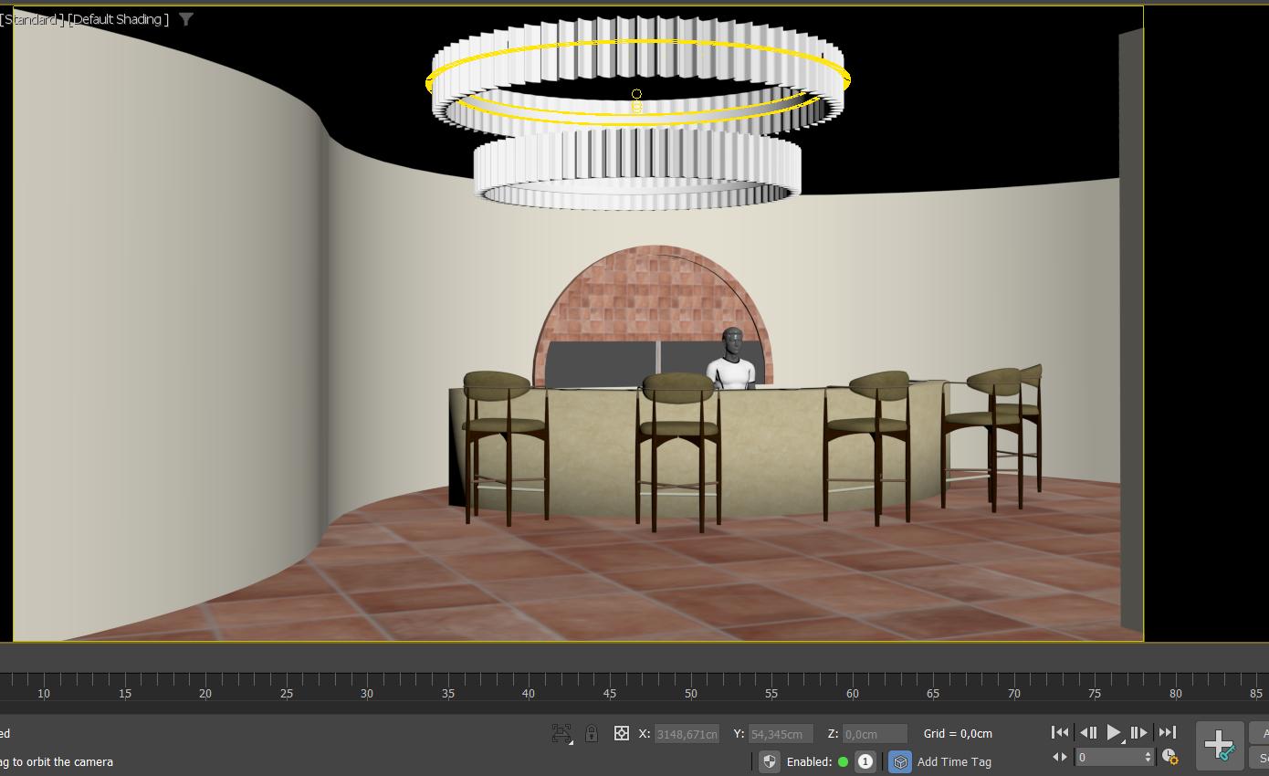Play the animation
This screenshot has height=776, width=1269.
pyautogui.click(x=1114, y=732)
